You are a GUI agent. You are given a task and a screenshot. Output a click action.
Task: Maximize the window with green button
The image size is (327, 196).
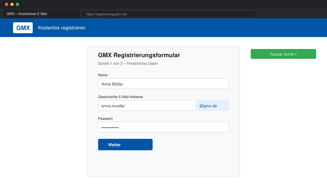pos(17,4)
